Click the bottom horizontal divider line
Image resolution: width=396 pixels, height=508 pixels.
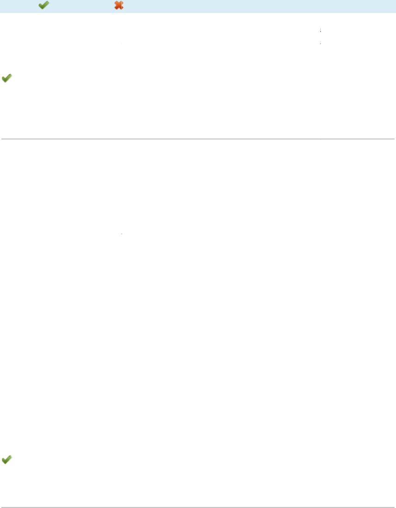pos(198,508)
